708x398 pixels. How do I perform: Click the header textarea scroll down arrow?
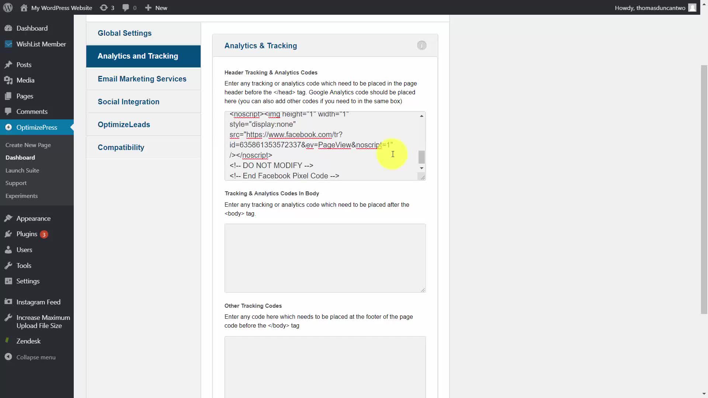pos(421,168)
